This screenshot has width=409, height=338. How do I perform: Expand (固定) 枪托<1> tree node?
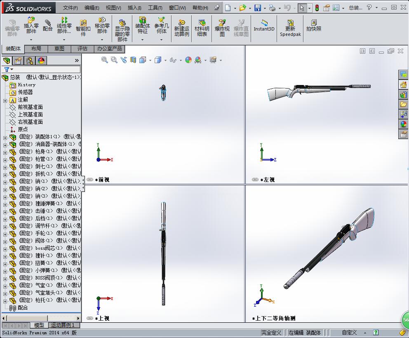tap(5, 301)
